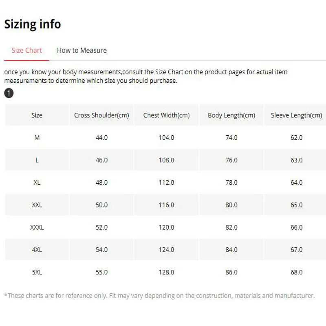Click the 55.0 cross shoulder cell
Viewport: 326px width, 326px height.
(101, 272)
